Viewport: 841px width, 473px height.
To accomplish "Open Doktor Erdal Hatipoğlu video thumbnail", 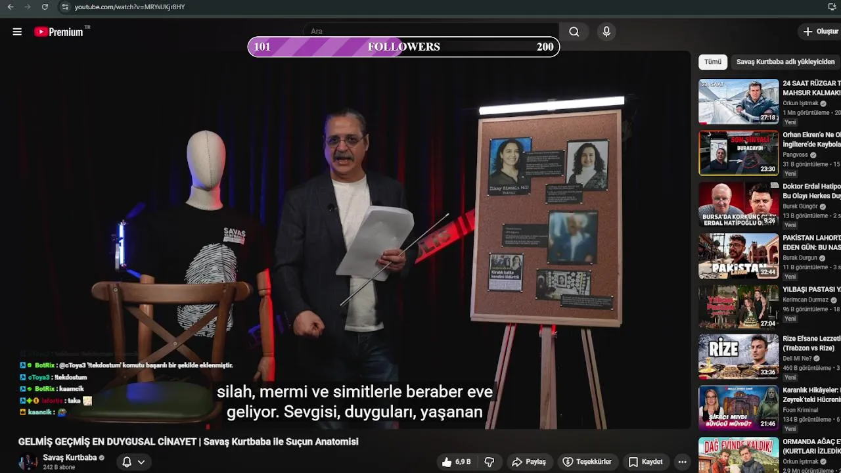I will (x=739, y=204).
